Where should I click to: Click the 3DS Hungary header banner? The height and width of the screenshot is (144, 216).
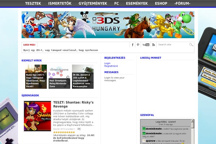pyautogui.click(x=108, y=25)
